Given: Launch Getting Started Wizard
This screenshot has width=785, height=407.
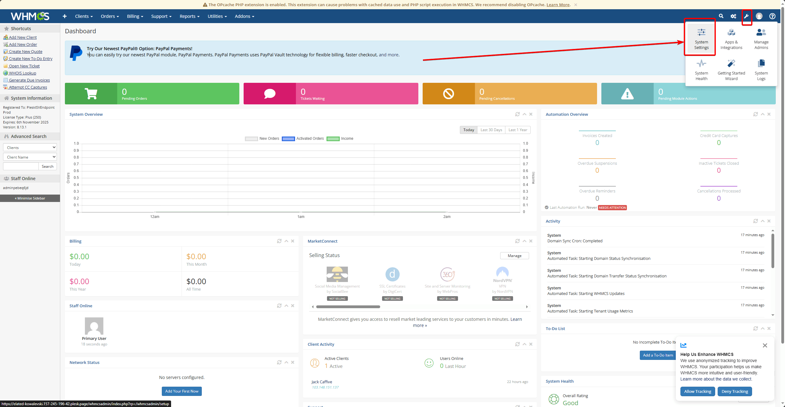Looking at the screenshot, I should (731, 70).
